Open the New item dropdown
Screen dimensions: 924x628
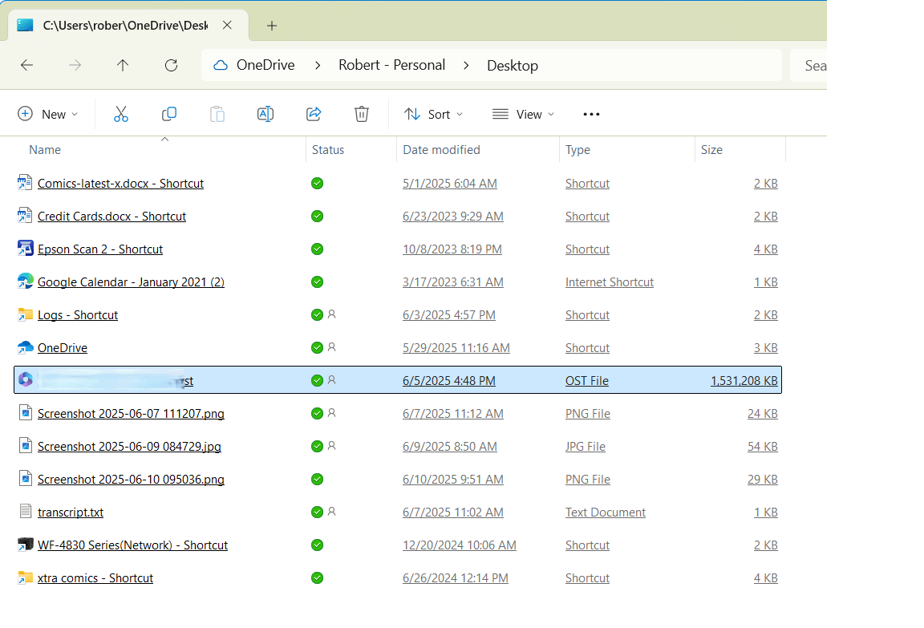coord(48,114)
